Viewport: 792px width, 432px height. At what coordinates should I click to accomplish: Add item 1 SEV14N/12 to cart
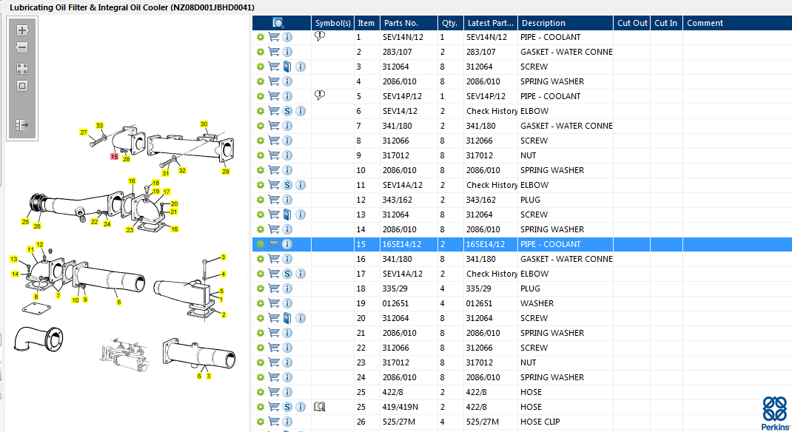click(274, 37)
